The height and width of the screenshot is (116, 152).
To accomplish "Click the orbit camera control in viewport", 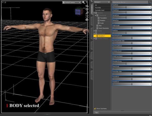I will tap(87, 6).
